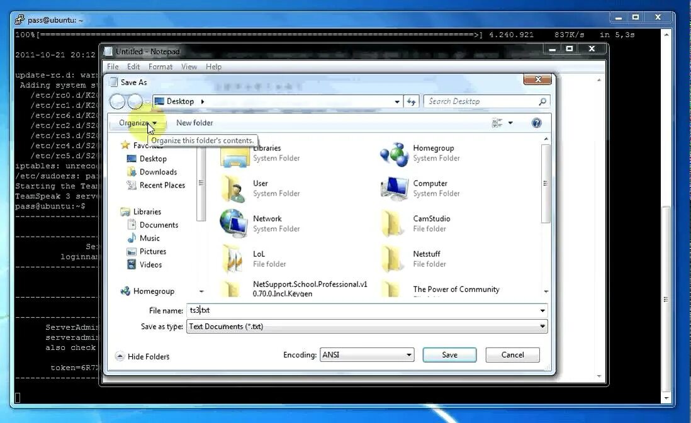Click the Favorites star icon
Screen dimensions: 691x423
(125, 145)
